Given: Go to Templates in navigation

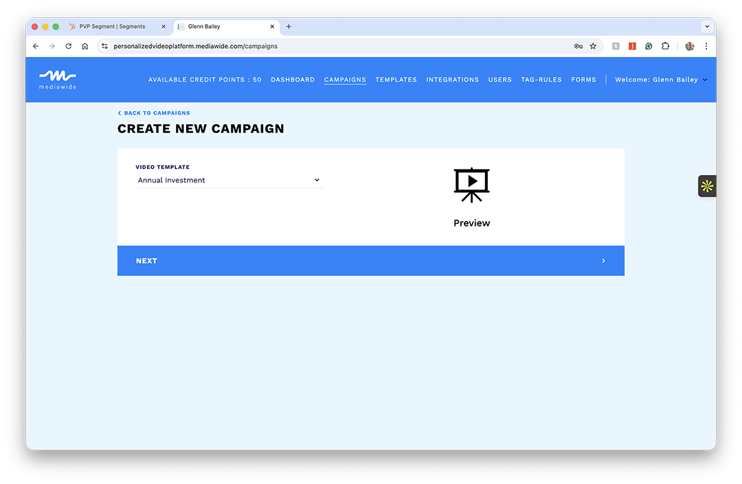Looking at the screenshot, I should (x=396, y=80).
